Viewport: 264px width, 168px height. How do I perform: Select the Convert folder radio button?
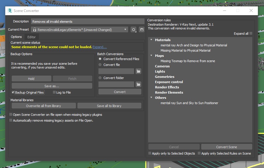100,78
